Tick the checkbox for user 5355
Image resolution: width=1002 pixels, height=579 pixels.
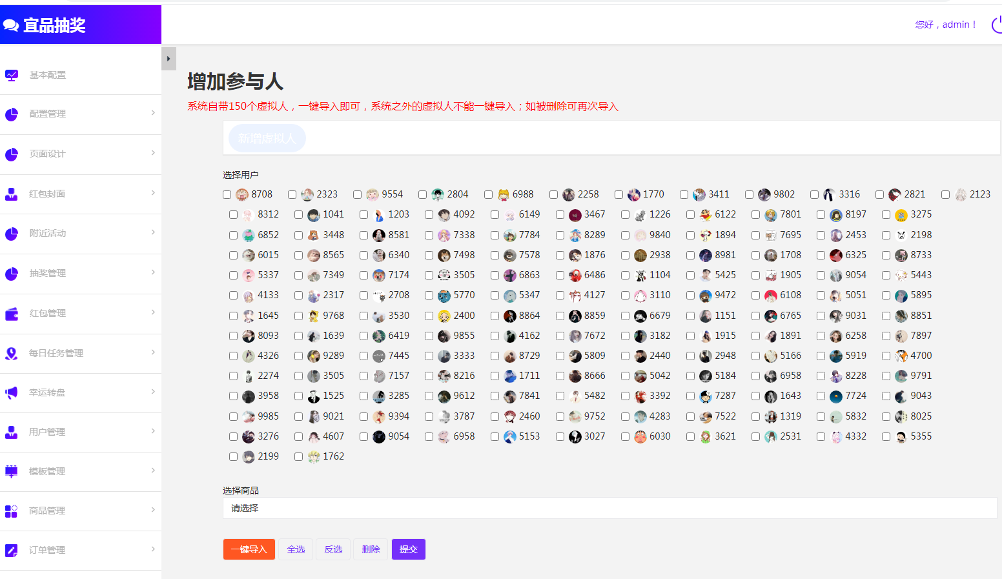pos(886,437)
